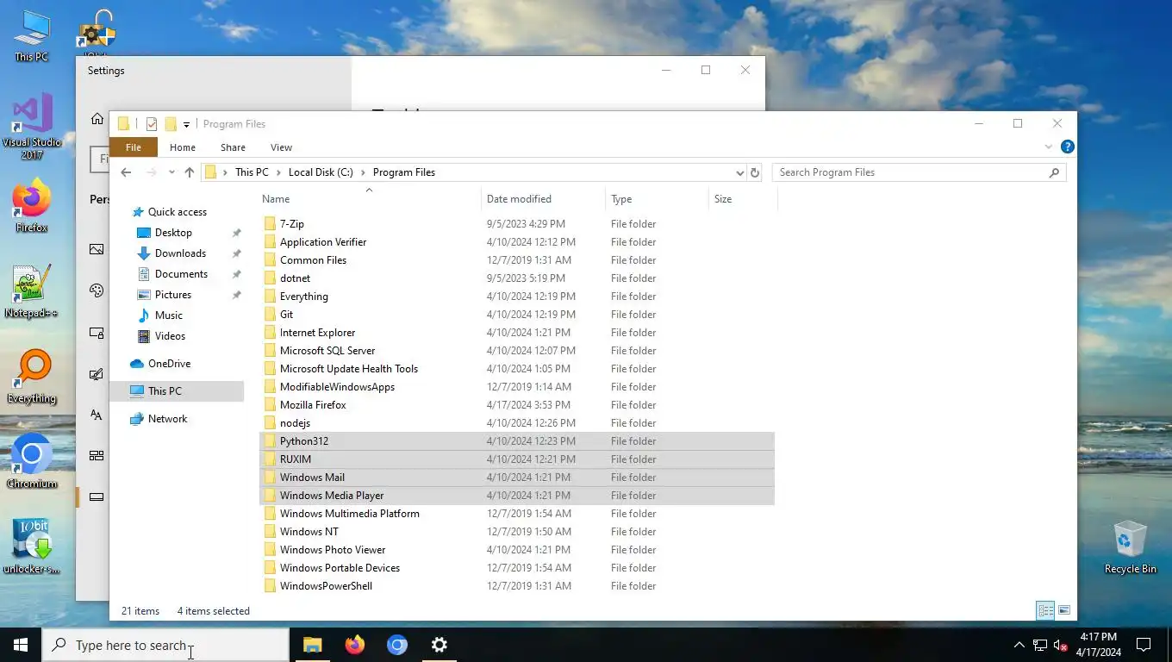Select the Git folder icon
The width and height of the screenshot is (1172, 662).
coord(270,315)
